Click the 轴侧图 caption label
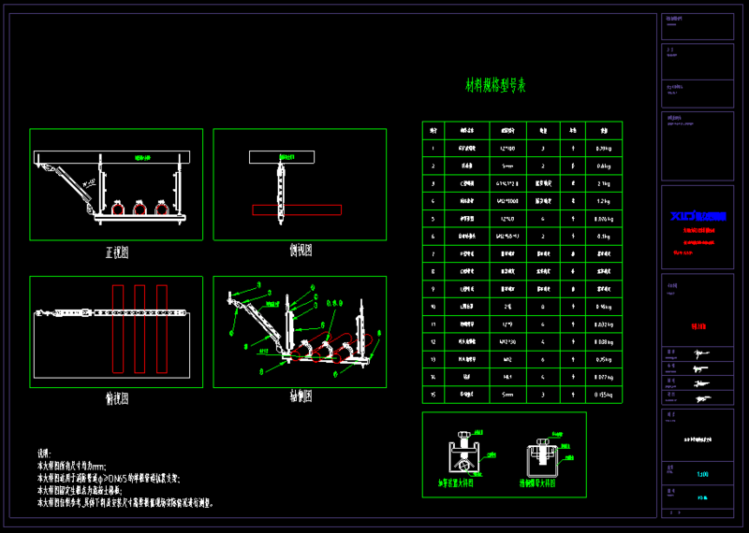Image resolution: width=749 pixels, height=533 pixels. pyautogui.click(x=300, y=396)
